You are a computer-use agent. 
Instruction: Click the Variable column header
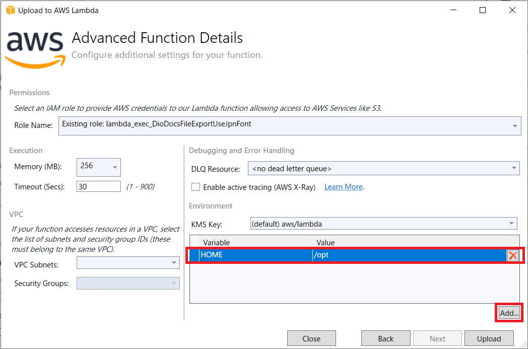tap(255, 242)
